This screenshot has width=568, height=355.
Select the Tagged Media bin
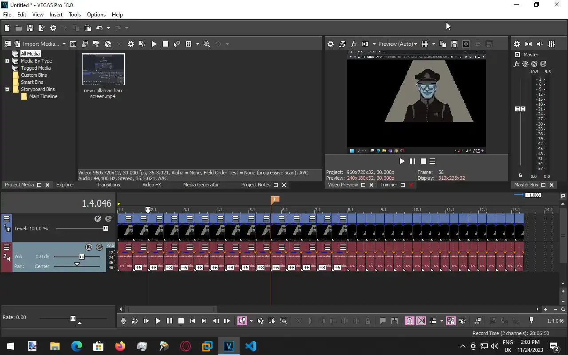pos(35,68)
